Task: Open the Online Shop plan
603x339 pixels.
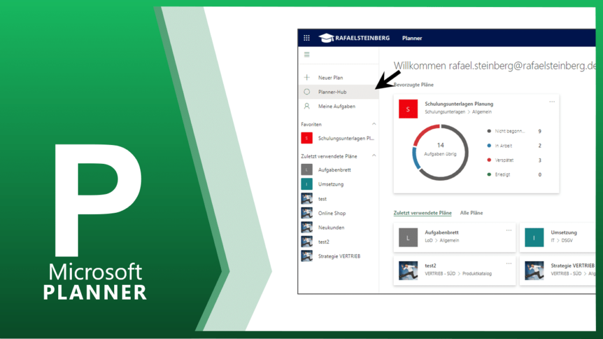Action: (332, 213)
